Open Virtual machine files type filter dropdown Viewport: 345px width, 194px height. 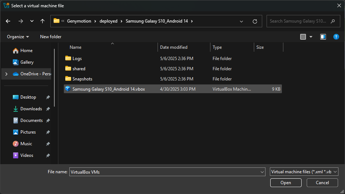click(304, 172)
